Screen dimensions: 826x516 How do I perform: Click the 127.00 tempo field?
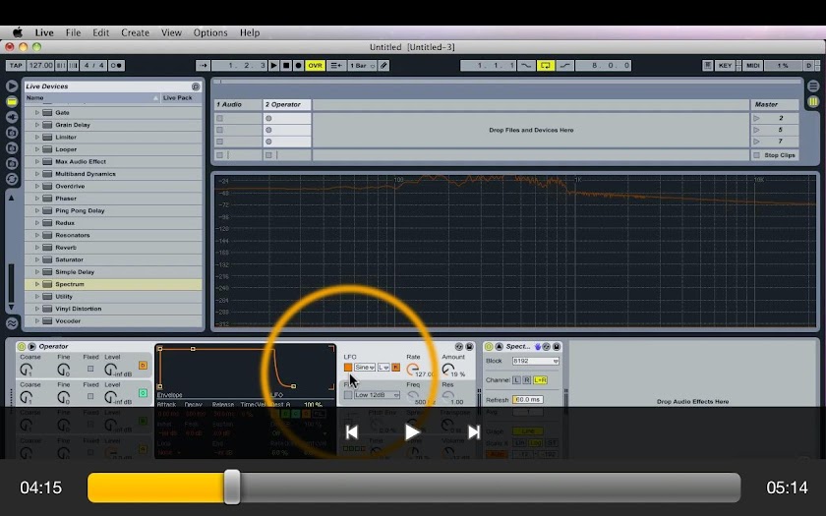40,65
